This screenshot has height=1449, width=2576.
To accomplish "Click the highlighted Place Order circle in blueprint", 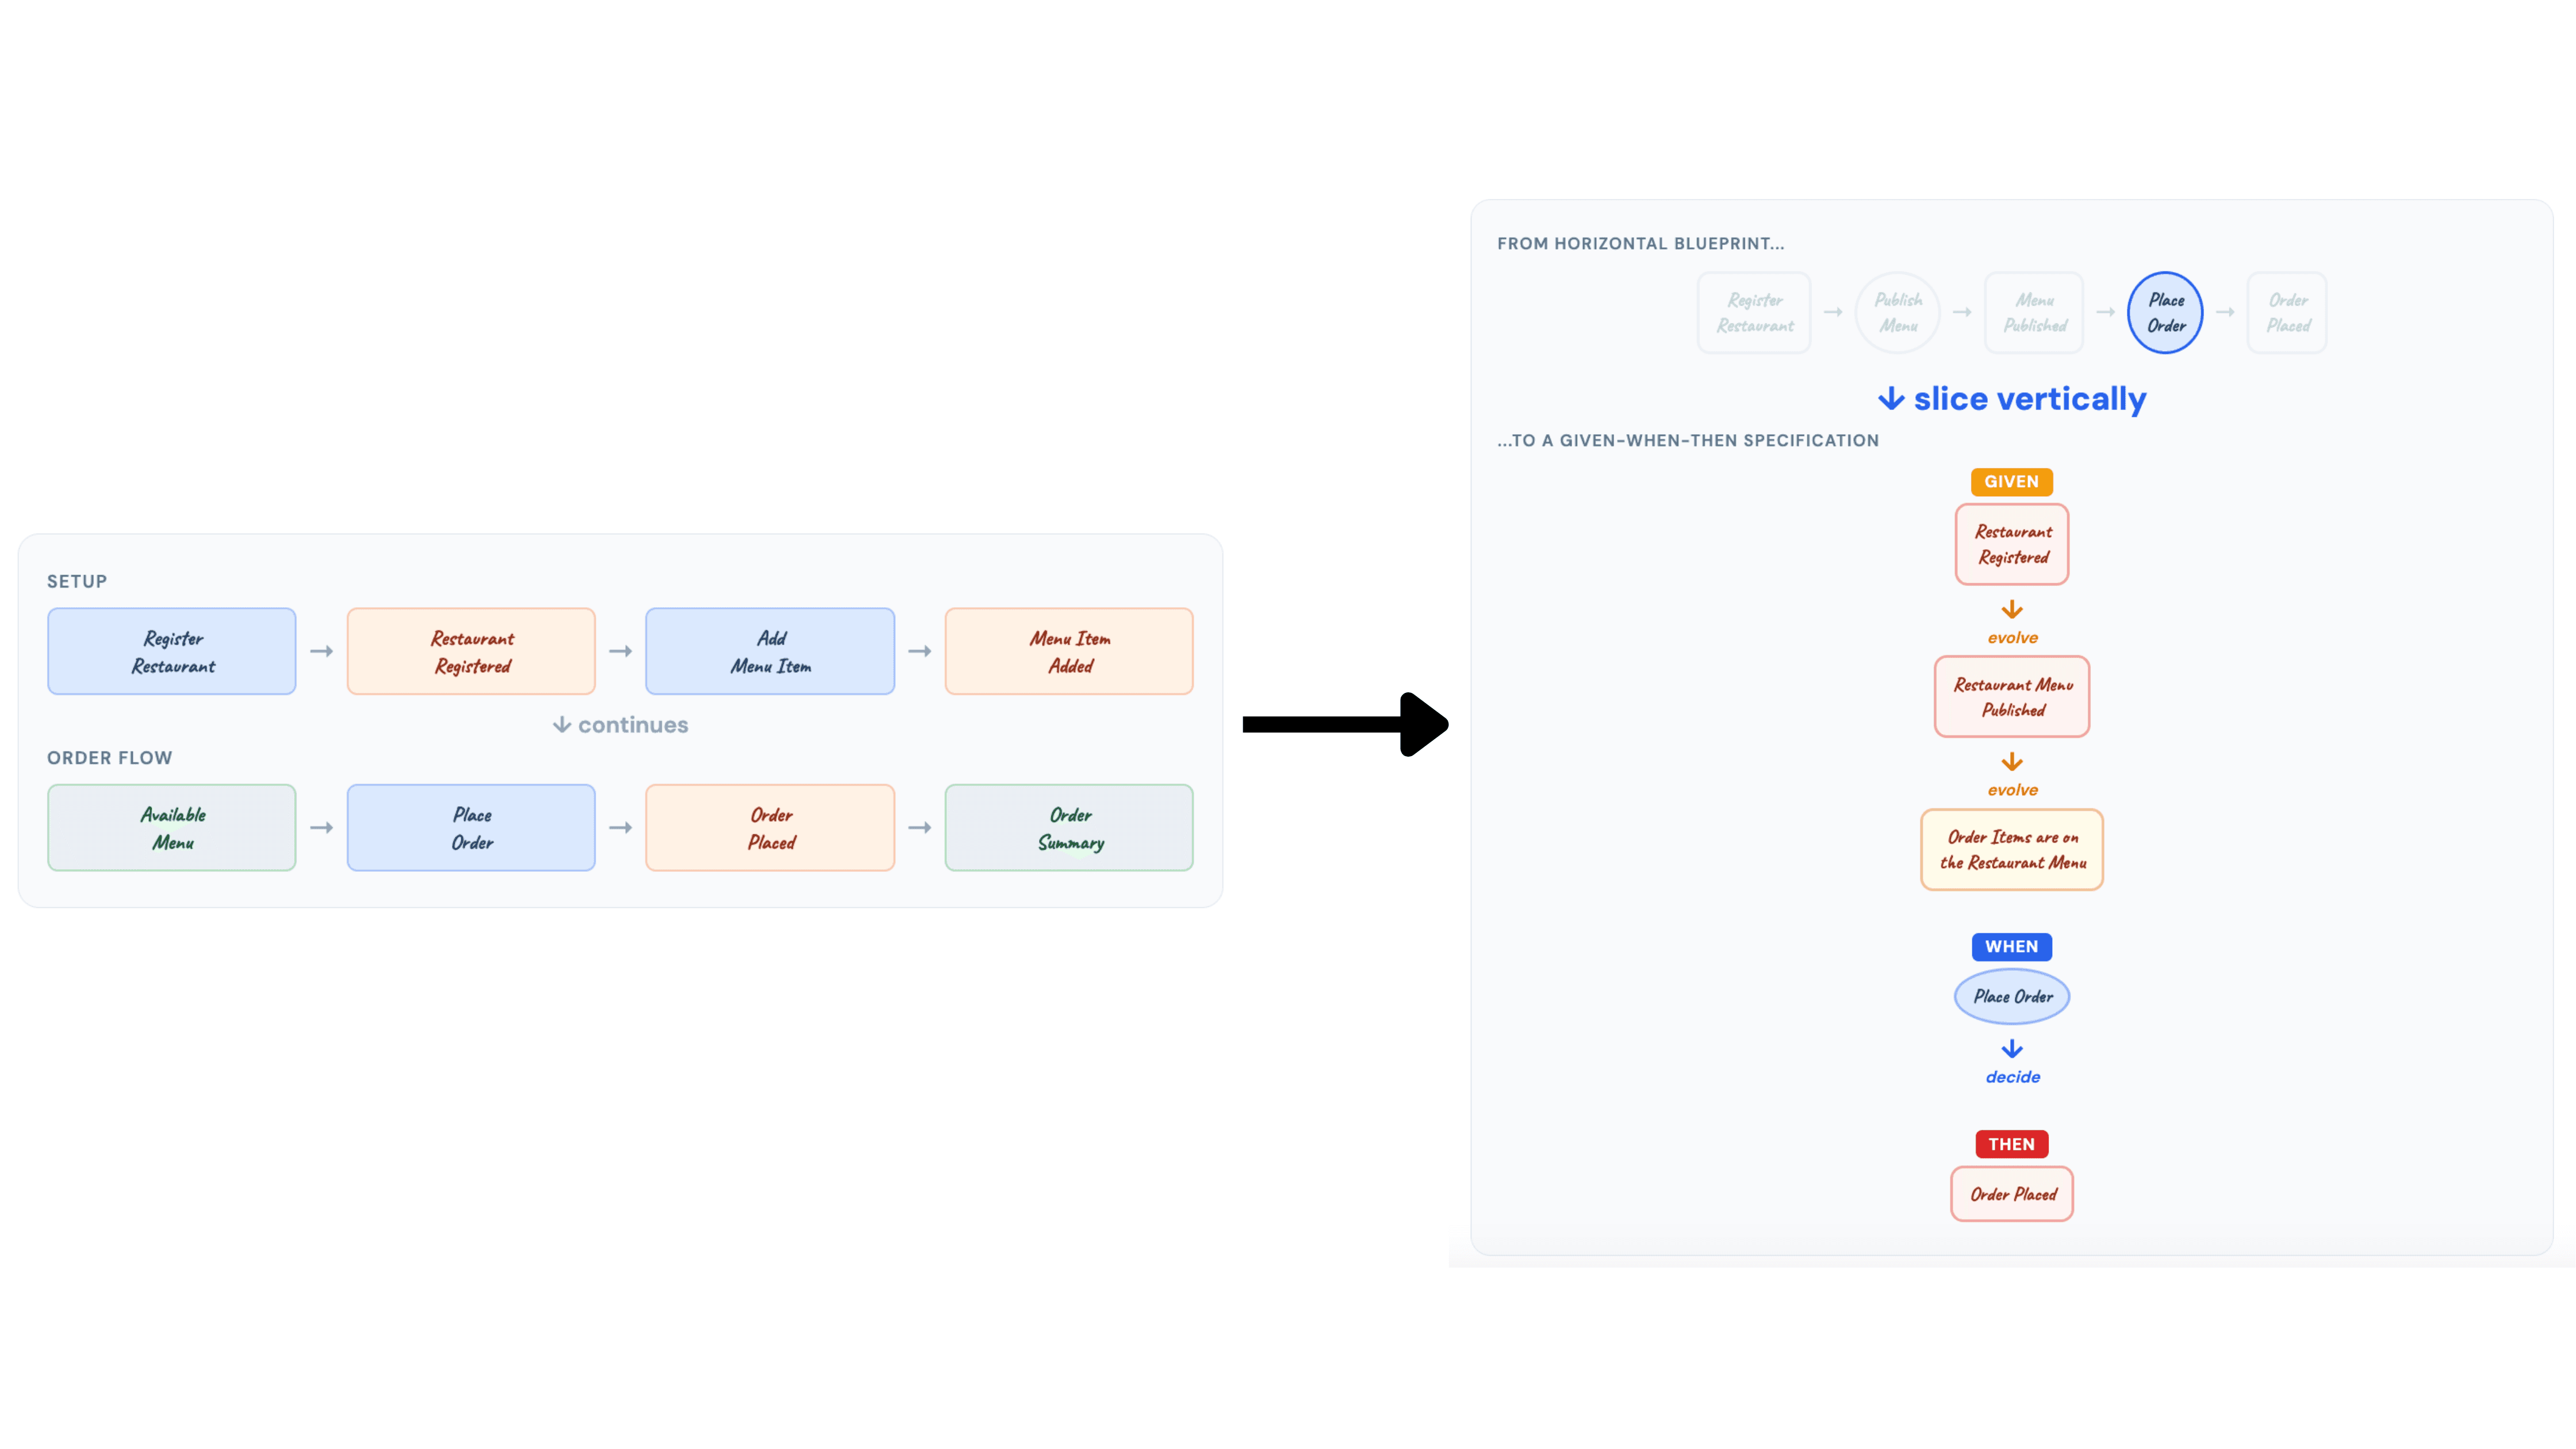I will [2166, 312].
